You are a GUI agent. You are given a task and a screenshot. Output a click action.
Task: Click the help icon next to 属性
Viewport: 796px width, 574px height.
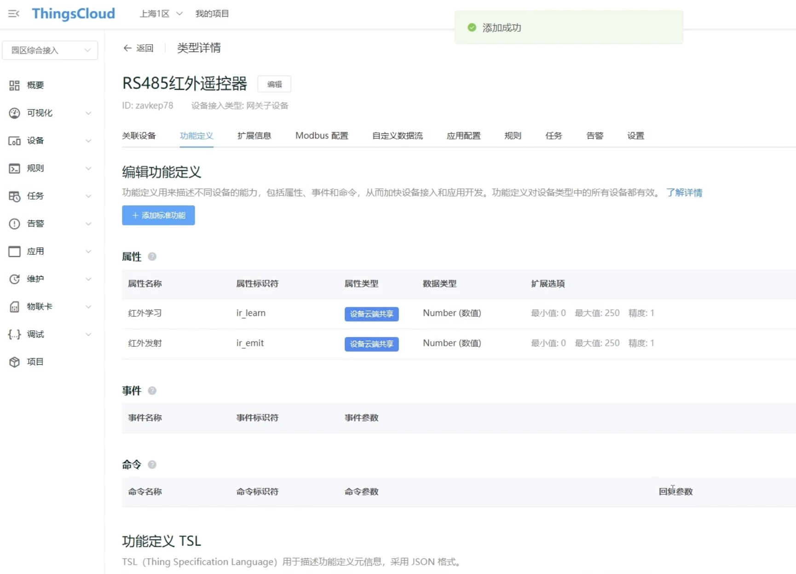152,257
